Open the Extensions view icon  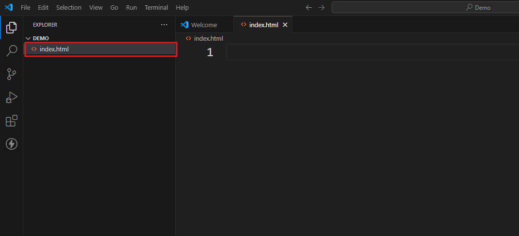11,121
